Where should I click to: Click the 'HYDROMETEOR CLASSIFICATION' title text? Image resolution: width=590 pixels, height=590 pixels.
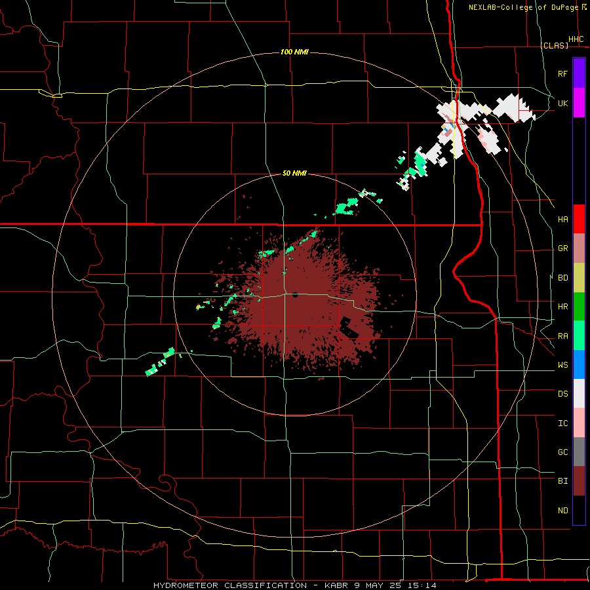[x=230, y=585]
